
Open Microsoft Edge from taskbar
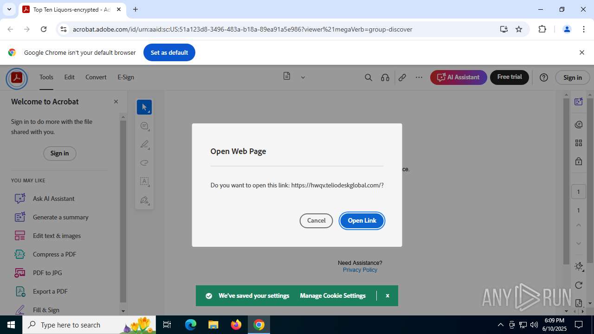pyautogui.click(x=191, y=325)
